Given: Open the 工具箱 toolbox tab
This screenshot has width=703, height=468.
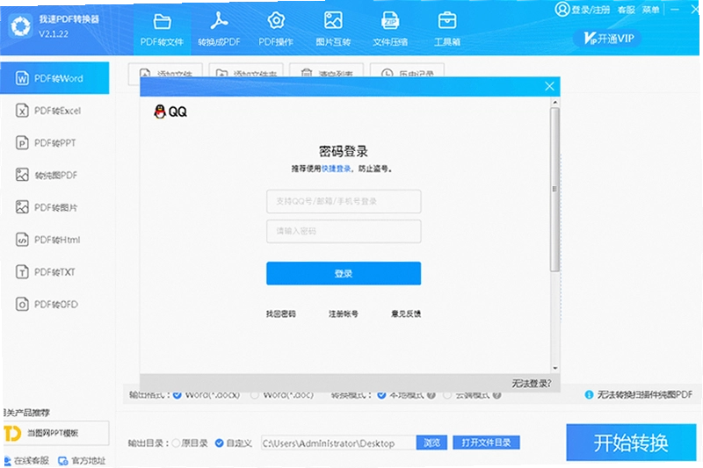Looking at the screenshot, I should tap(447, 30).
